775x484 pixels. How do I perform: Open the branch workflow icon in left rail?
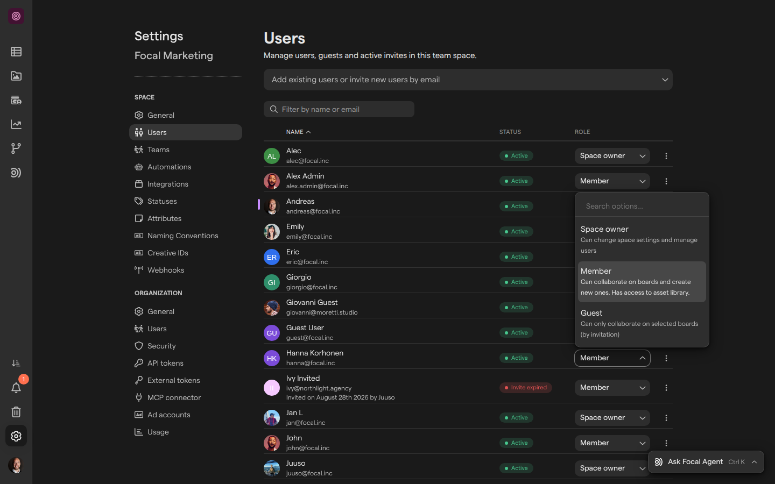(16, 148)
